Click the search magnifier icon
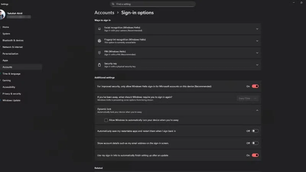The width and height of the screenshot is (306, 172). (x=113, y=4)
